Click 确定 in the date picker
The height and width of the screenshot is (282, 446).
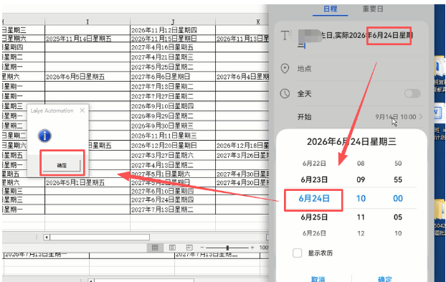(385, 279)
